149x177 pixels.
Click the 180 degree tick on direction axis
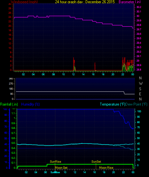tap(11, 89)
